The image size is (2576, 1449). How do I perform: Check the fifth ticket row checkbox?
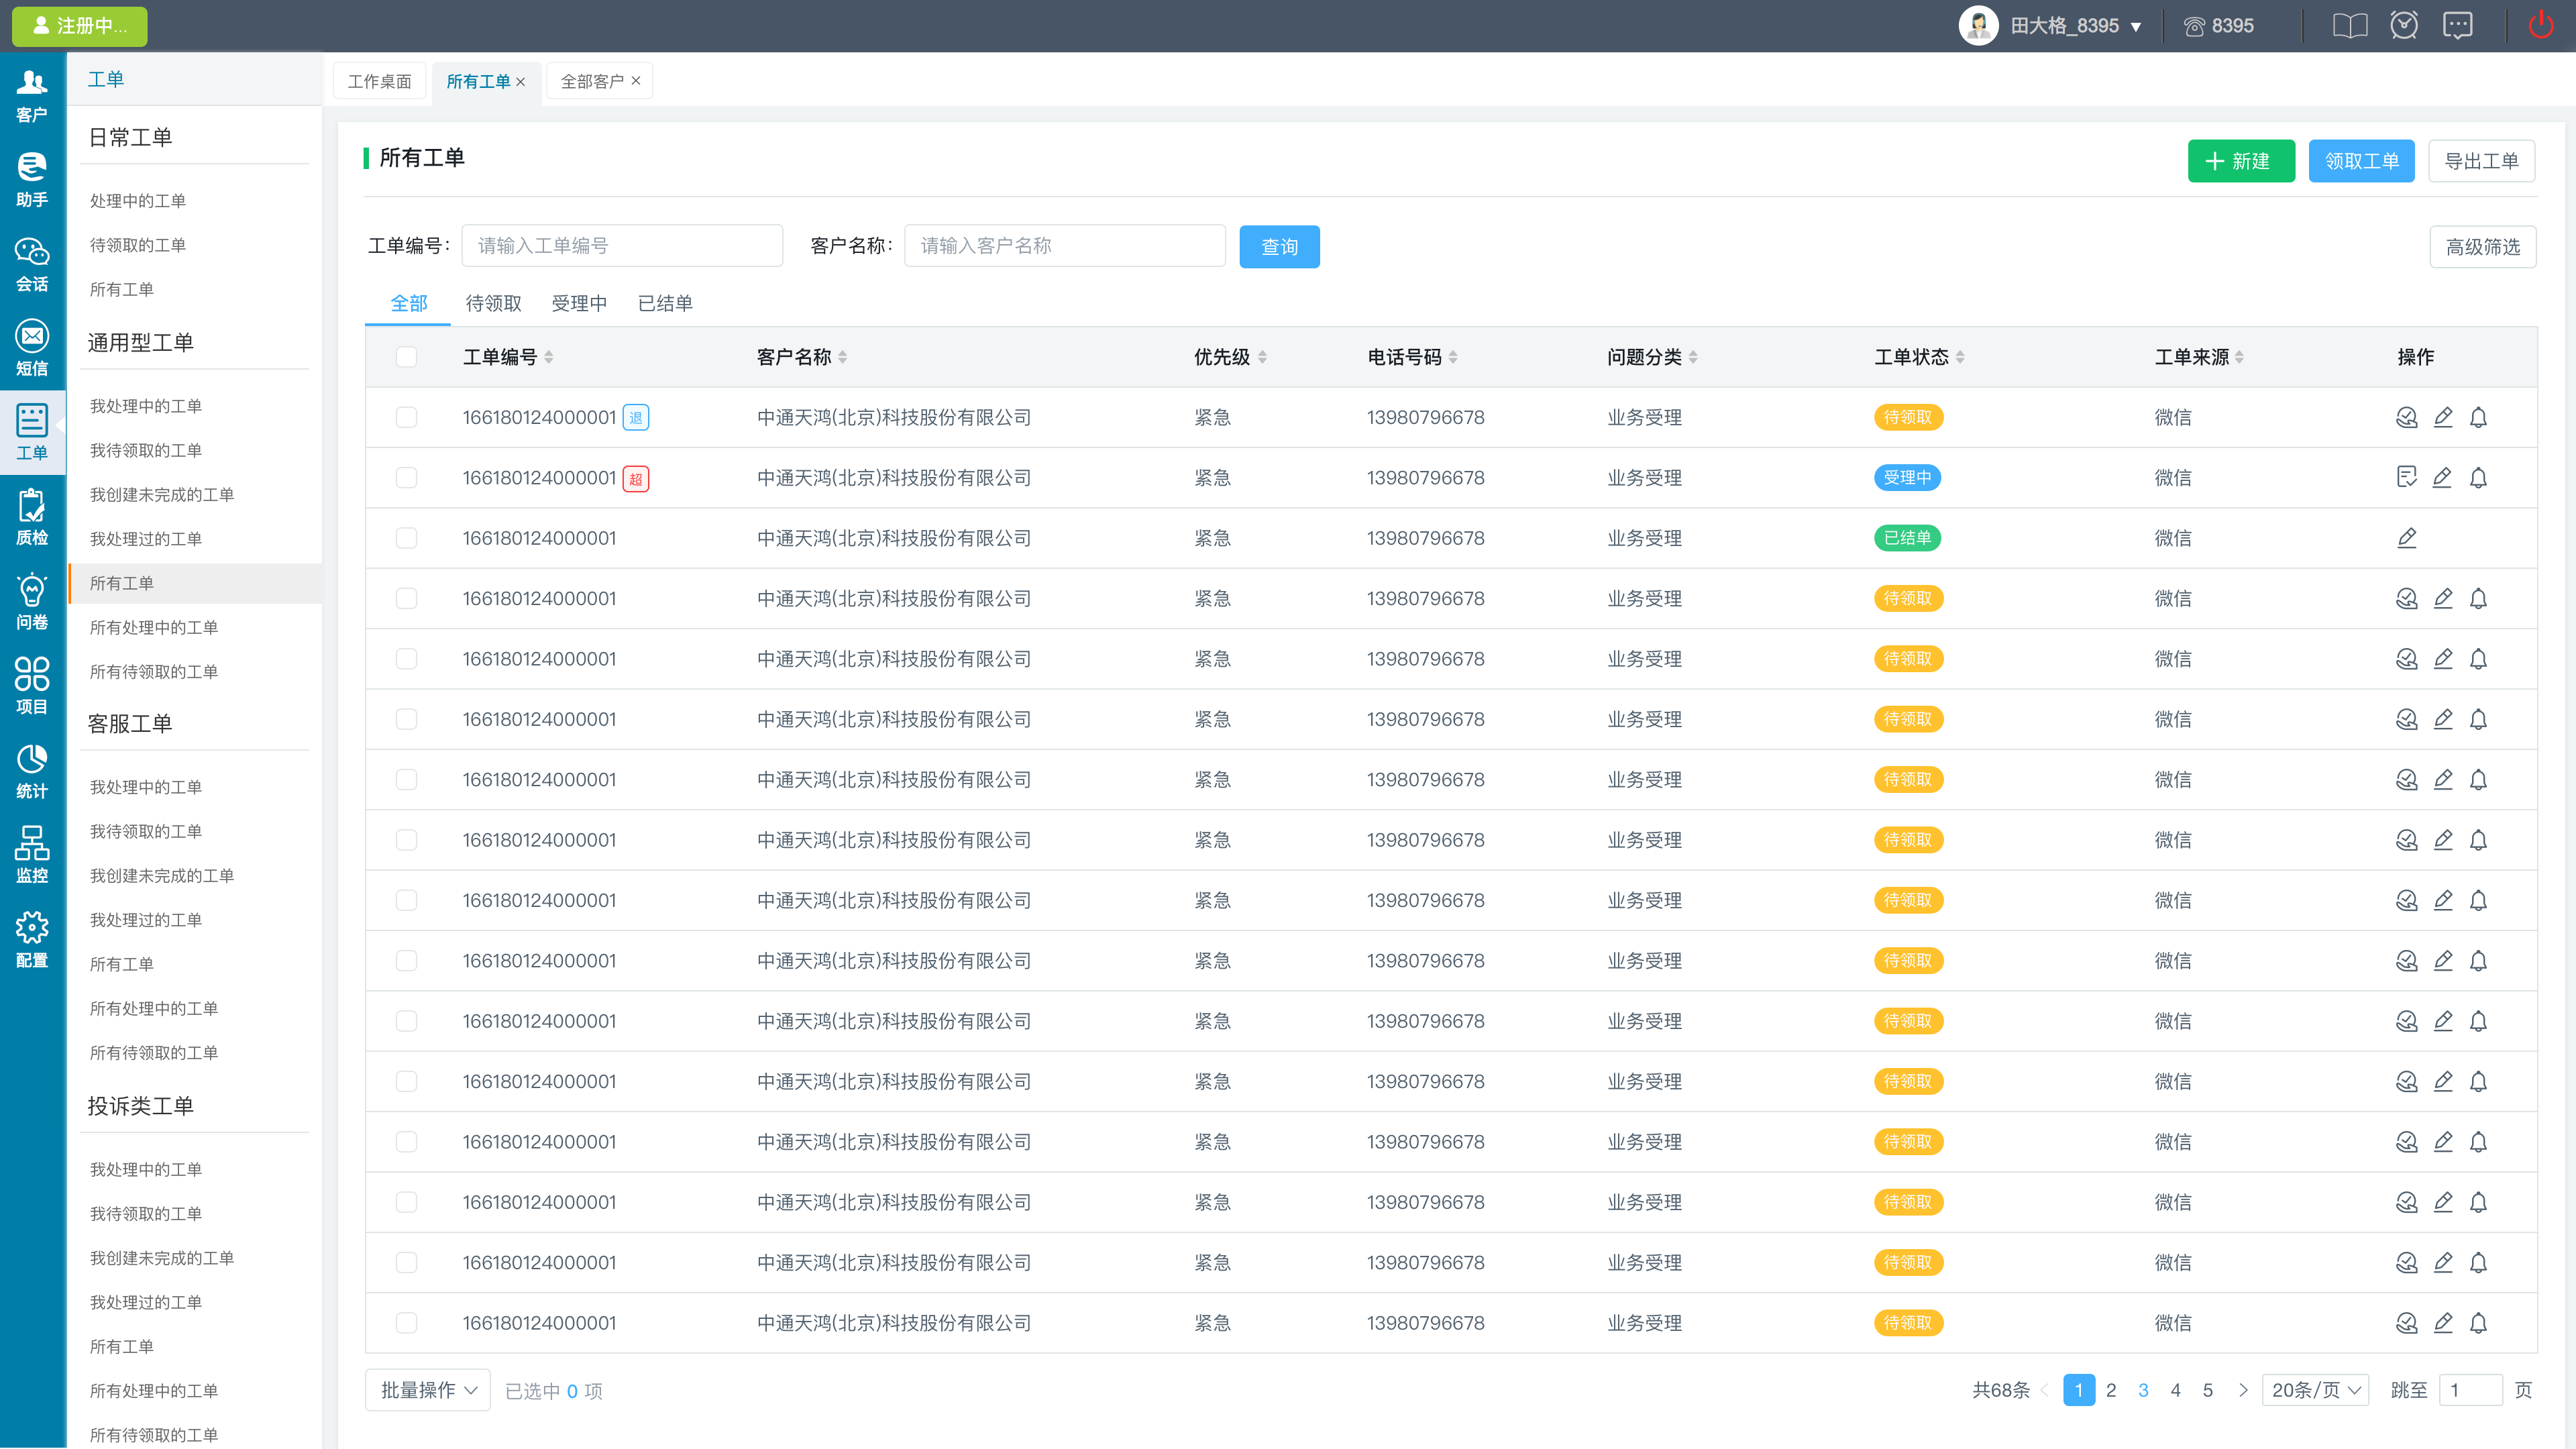pos(406,659)
